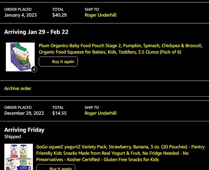Image resolution: width=209 pixels, height=170 pixels.
Task: Open the GoGo squeeZ yogurtZ product image
Action: [18, 157]
